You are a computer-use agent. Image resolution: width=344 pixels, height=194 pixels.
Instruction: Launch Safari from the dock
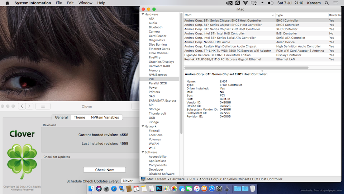[114, 189]
